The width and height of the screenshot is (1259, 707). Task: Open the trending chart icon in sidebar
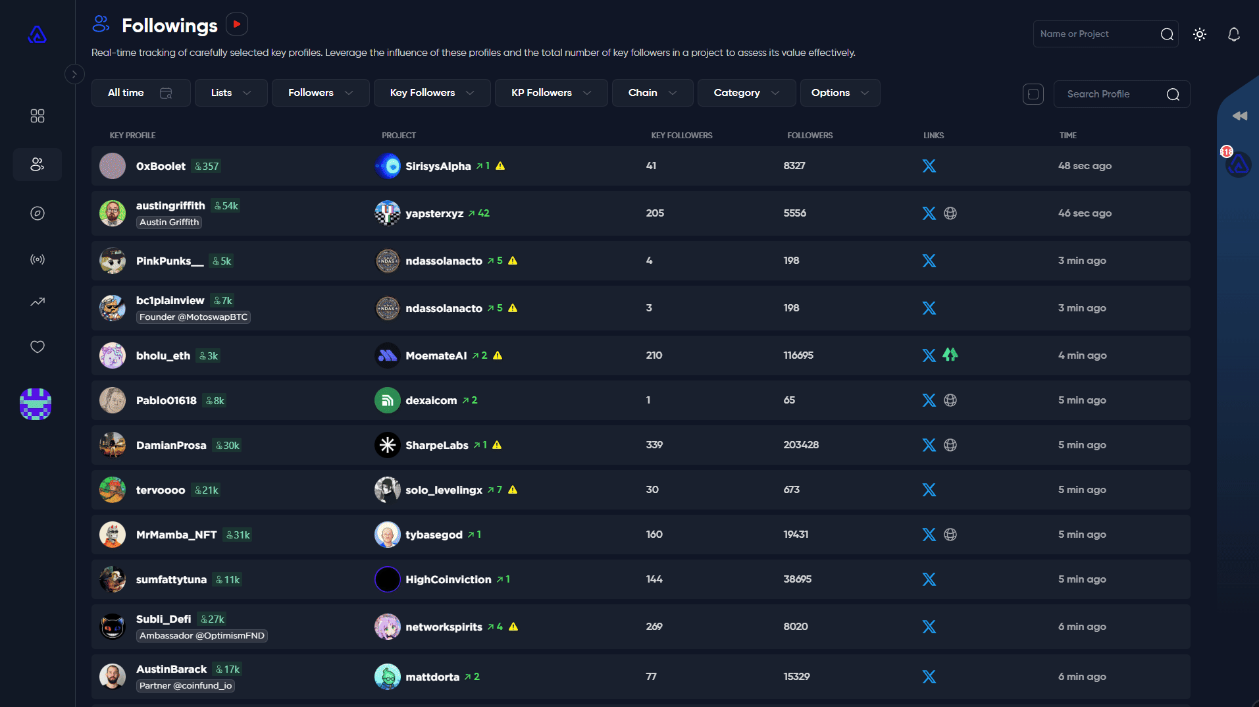(x=38, y=302)
